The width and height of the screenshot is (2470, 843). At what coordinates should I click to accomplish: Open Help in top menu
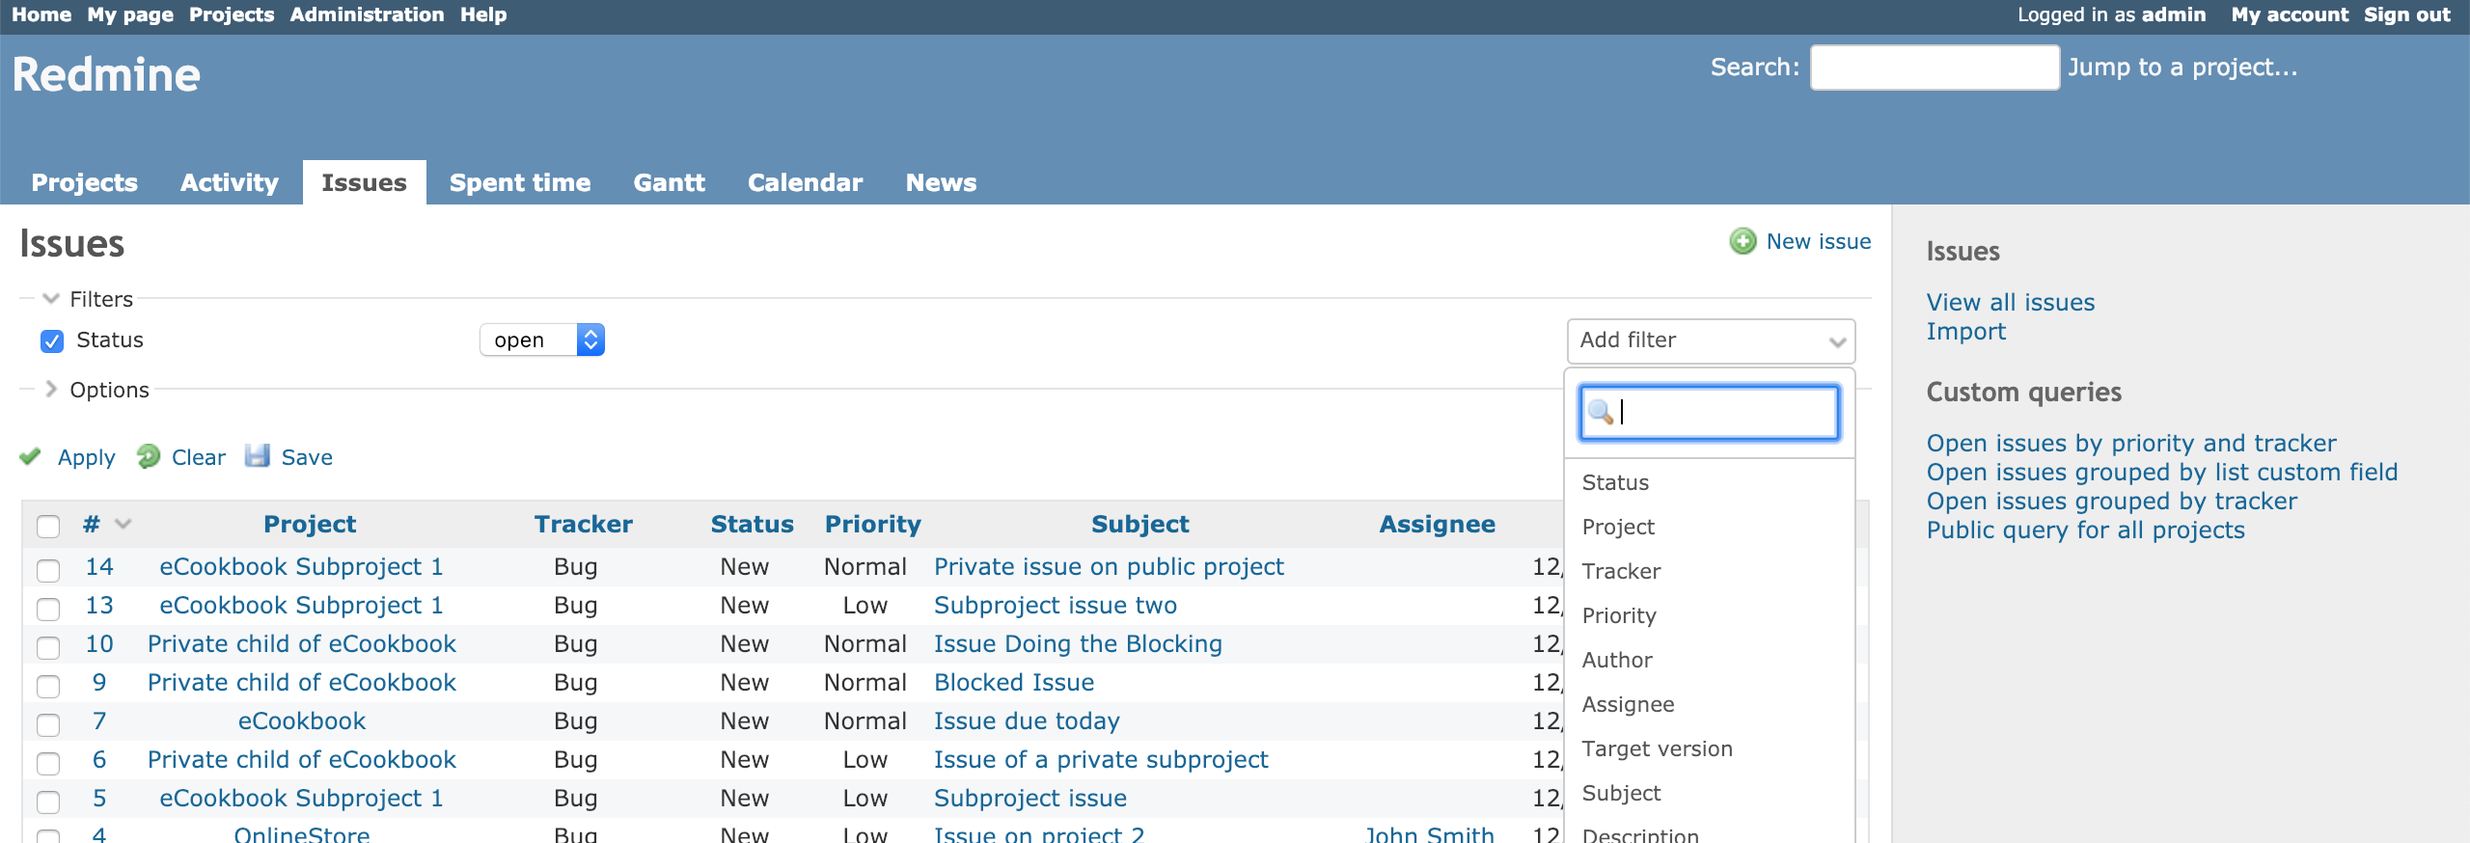pyautogui.click(x=483, y=14)
